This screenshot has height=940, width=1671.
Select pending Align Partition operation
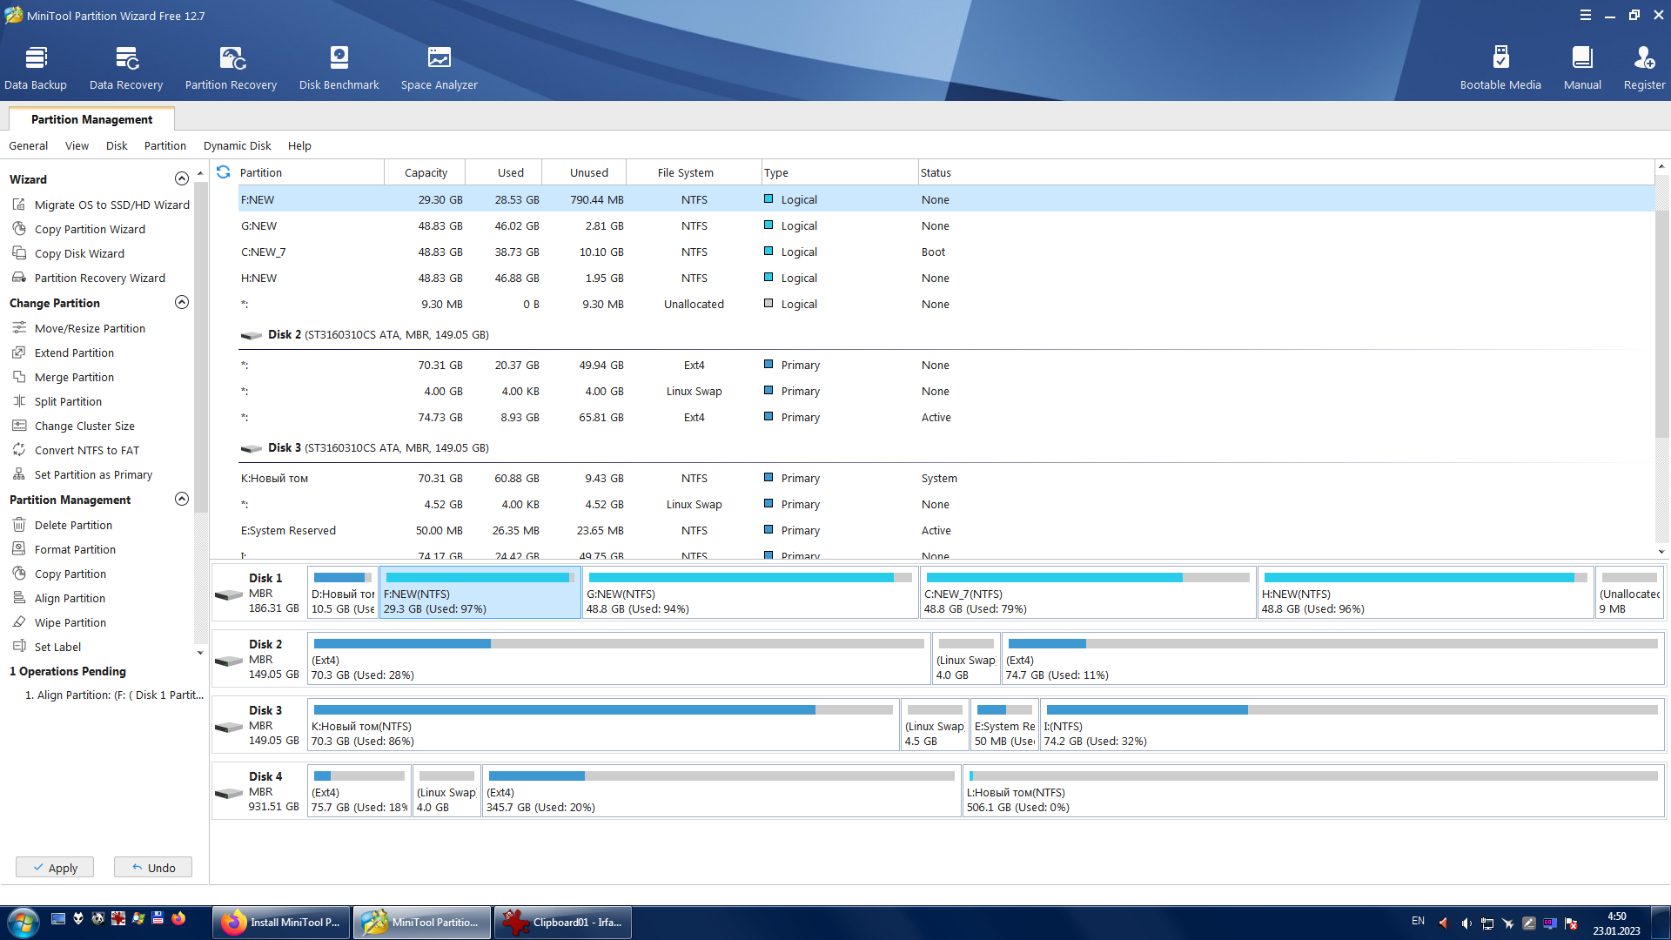tap(114, 695)
